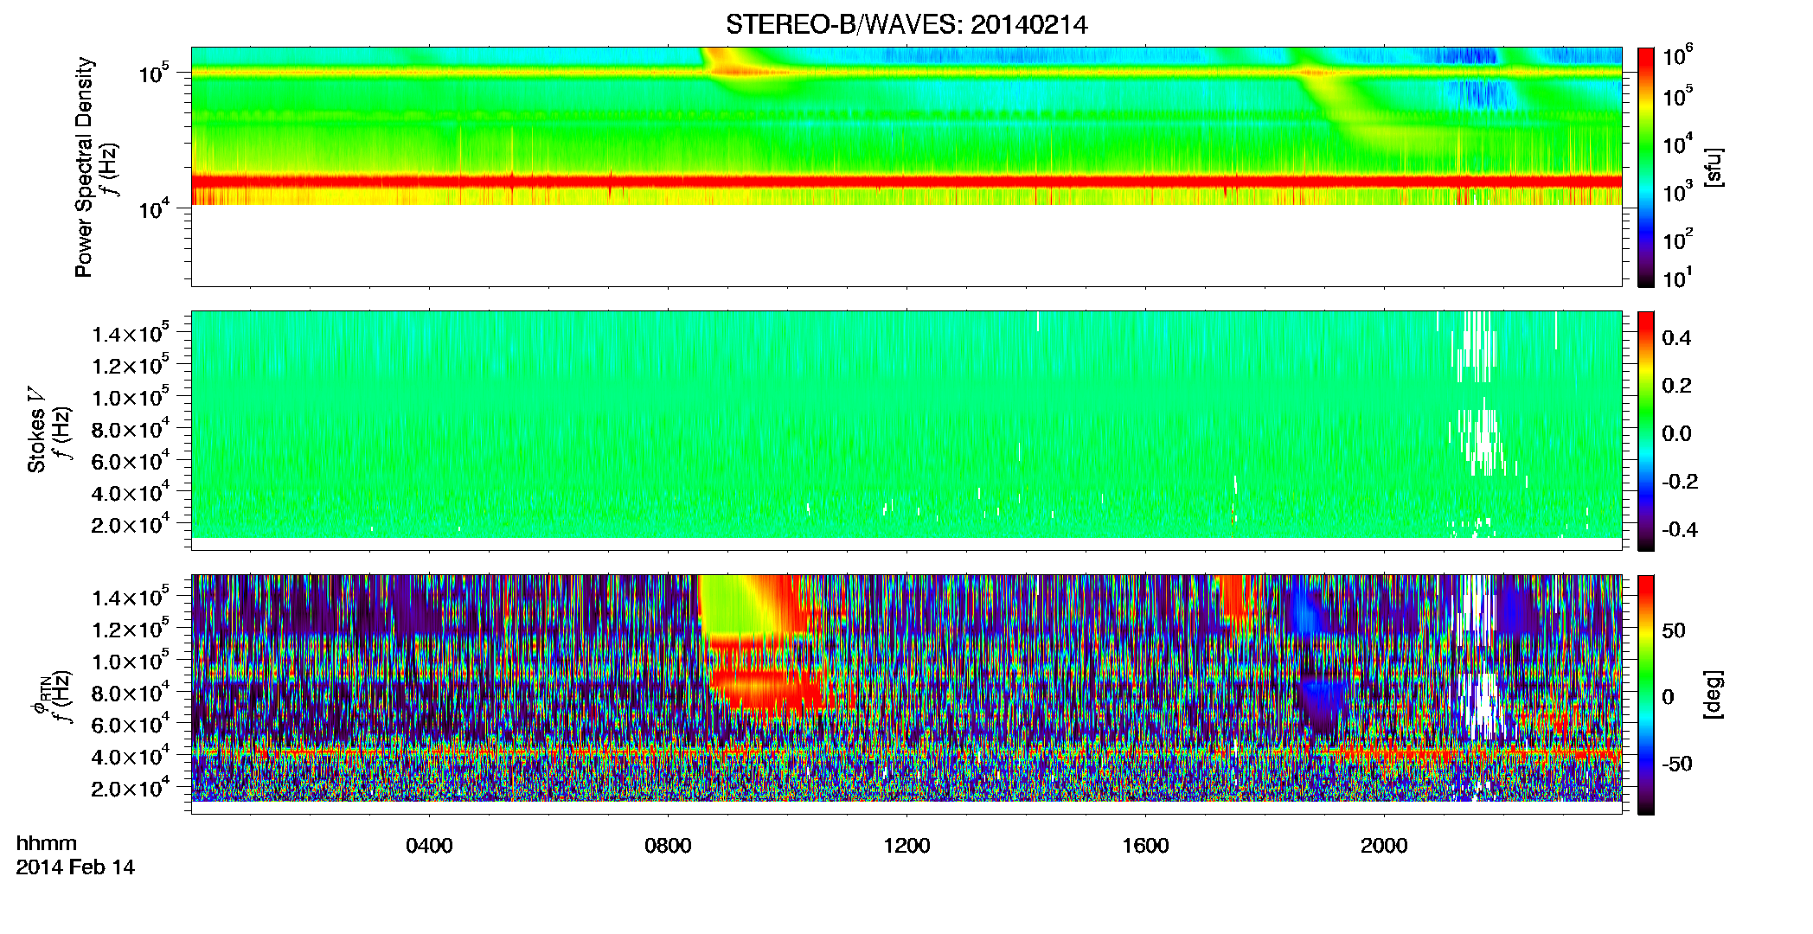Click the hhmm time format label
Image resolution: width=1813 pixels, height=934 pixels.
click(46, 843)
